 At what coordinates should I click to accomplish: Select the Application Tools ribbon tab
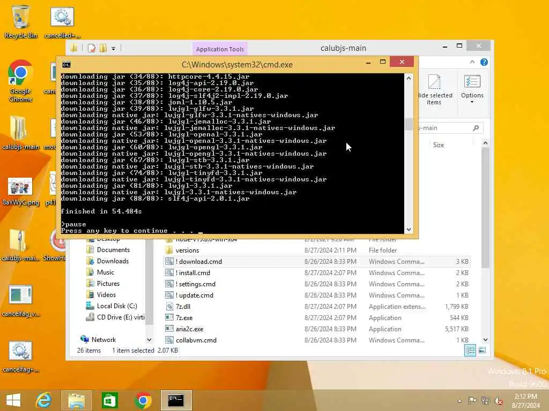click(x=220, y=49)
